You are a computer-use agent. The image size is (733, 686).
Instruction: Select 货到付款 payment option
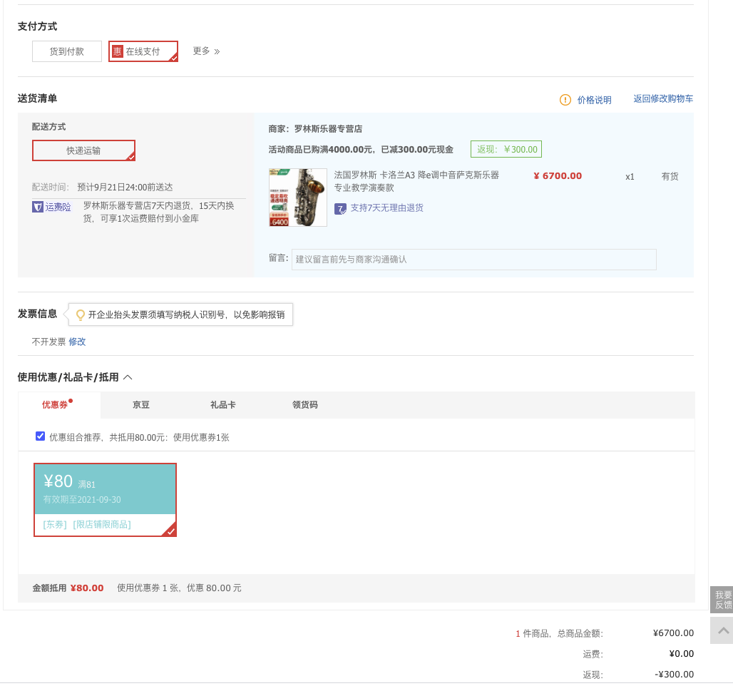tap(67, 51)
